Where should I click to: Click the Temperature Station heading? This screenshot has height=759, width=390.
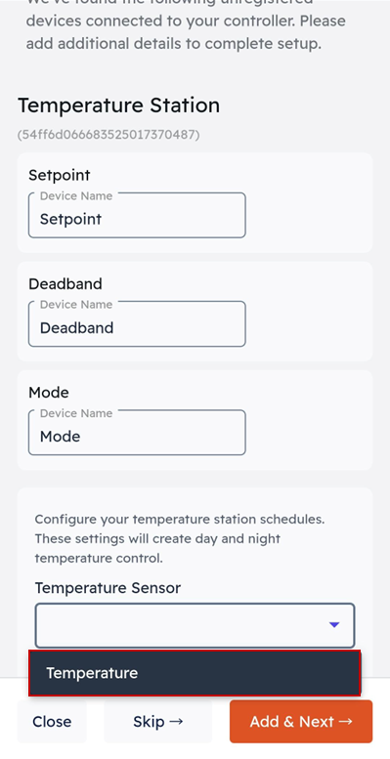[118, 105]
